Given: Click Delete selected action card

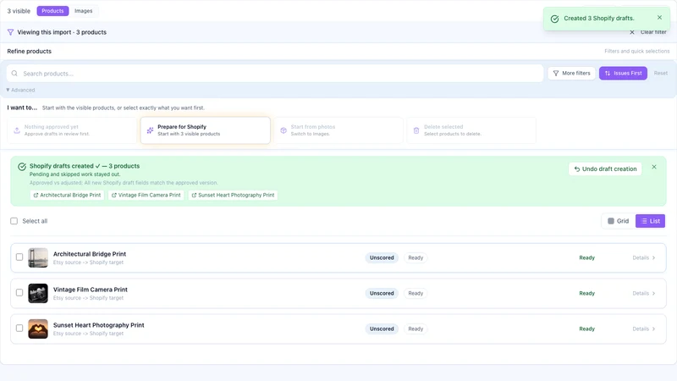Looking at the screenshot, I should 471,130.
